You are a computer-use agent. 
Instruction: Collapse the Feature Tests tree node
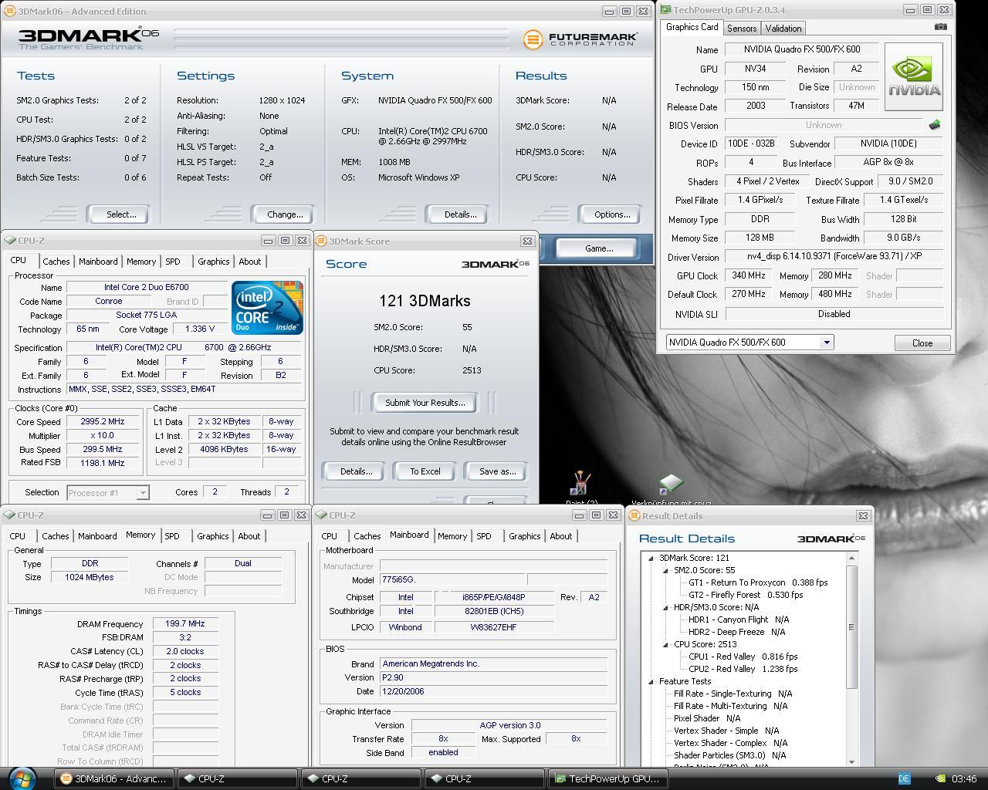click(x=651, y=681)
